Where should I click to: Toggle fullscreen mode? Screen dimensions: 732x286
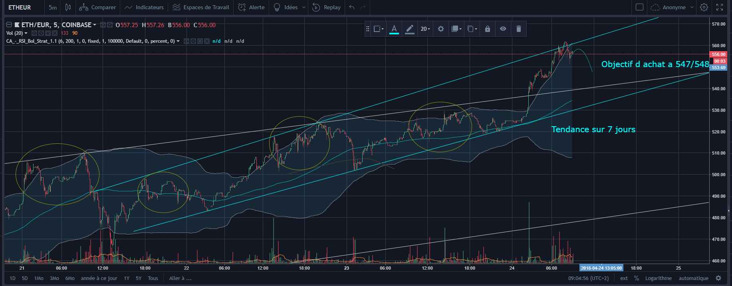pos(719,7)
